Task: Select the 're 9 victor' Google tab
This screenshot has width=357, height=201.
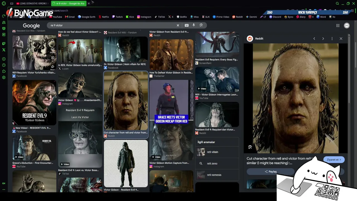Action: tap(69, 4)
